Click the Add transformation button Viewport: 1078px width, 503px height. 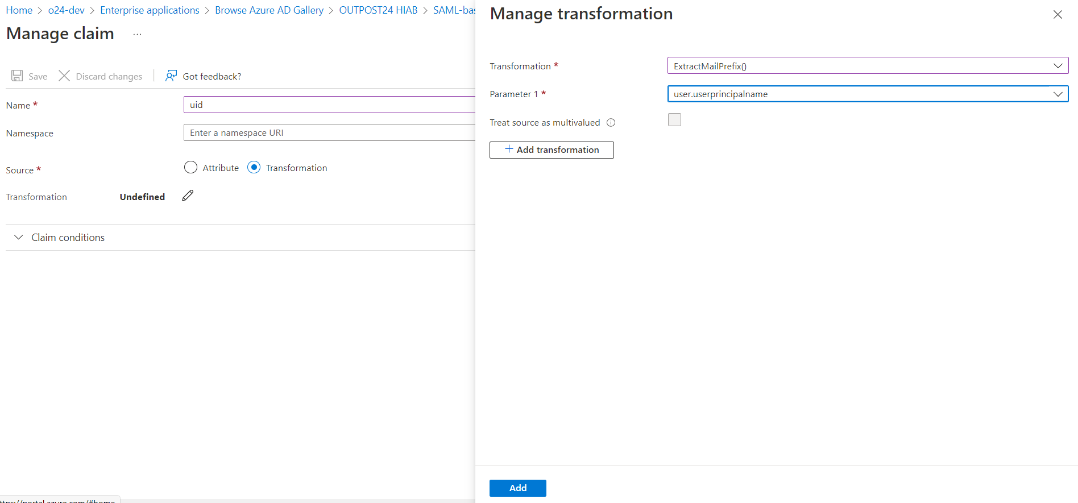pyautogui.click(x=552, y=150)
